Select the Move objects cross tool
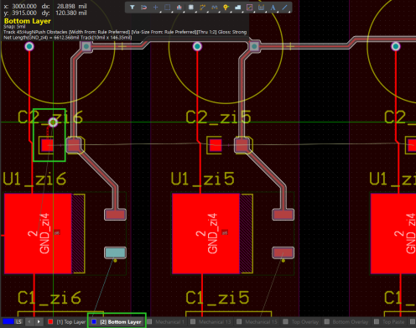 point(156,8)
